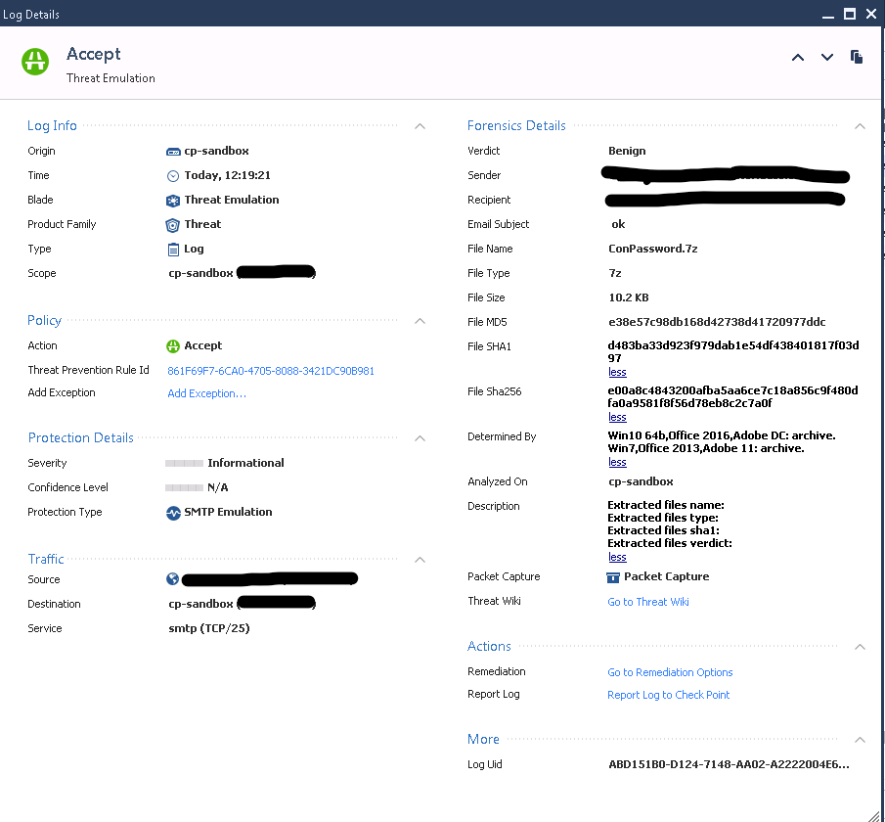Click the Determined By emulation environments text

pyautogui.click(x=722, y=442)
